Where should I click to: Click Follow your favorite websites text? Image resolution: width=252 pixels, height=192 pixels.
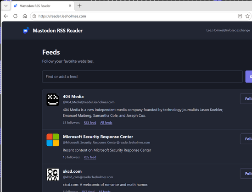coord(67,61)
